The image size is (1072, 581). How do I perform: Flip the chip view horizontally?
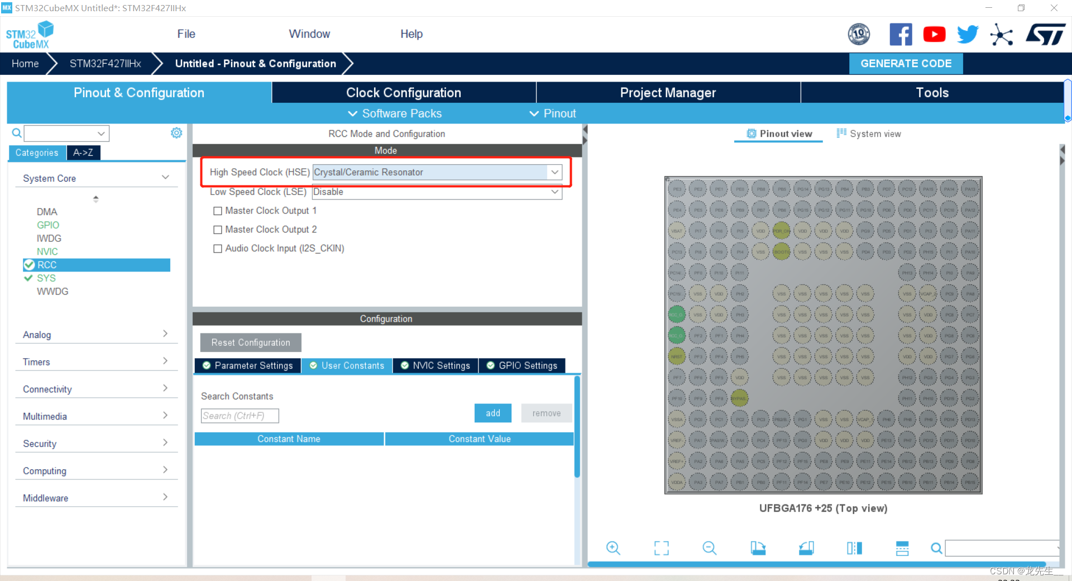pos(854,548)
